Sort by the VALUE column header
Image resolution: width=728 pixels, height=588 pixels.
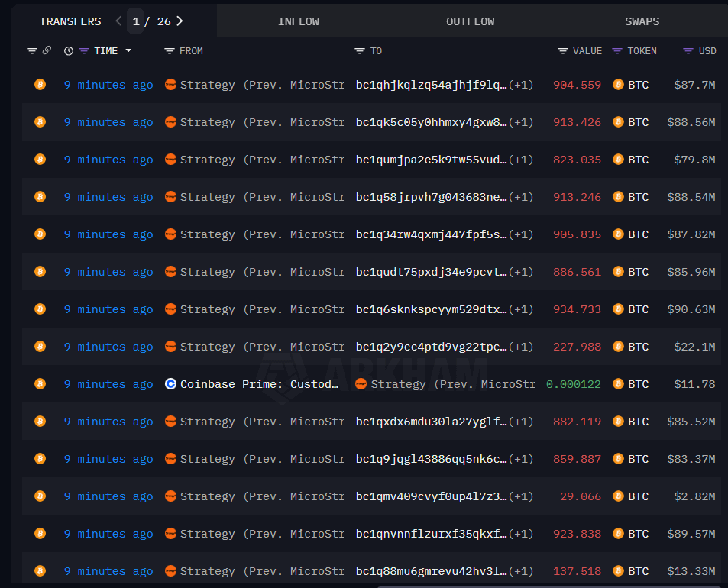pos(587,51)
